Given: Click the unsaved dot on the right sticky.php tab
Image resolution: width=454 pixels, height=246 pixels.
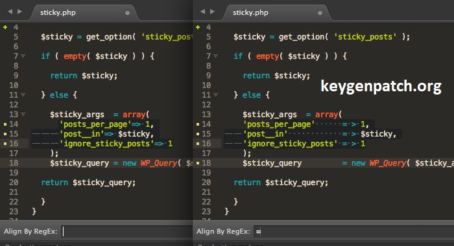Looking at the screenshot, I should click(320, 13).
